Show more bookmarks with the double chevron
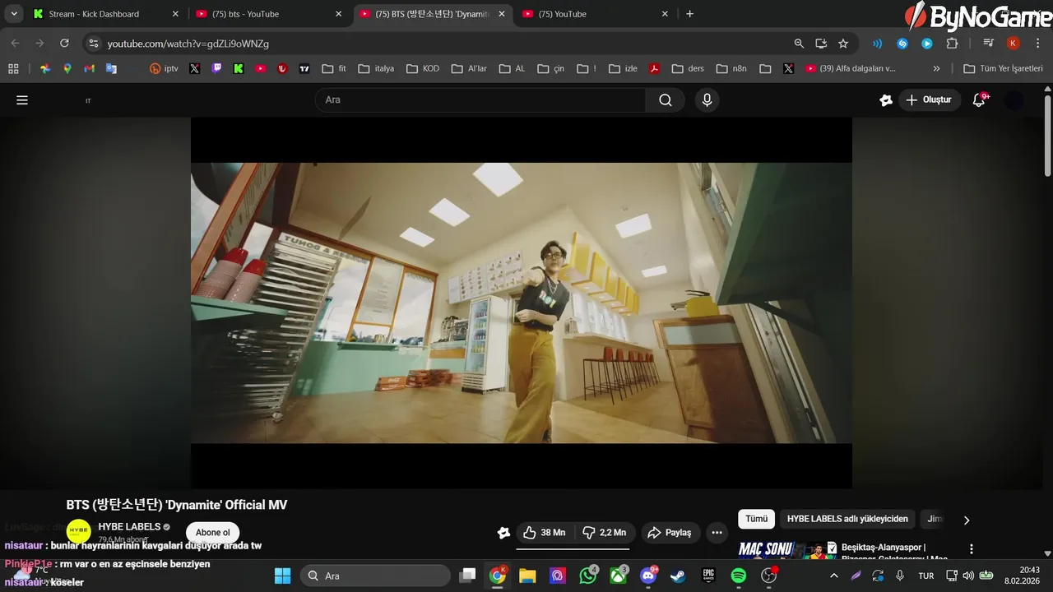Screen dimensions: 1053x592 [936, 69]
